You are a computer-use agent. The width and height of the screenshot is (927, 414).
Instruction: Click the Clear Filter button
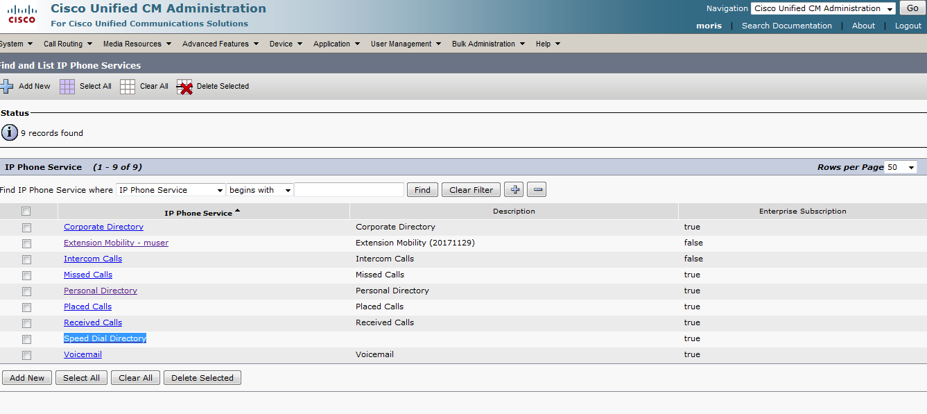click(x=471, y=190)
